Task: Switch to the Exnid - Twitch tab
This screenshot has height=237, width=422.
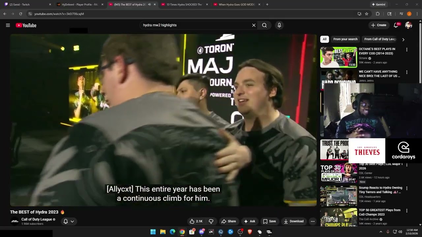Action: 28,5
